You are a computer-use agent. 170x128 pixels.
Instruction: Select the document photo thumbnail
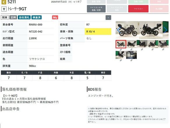[131, 55]
